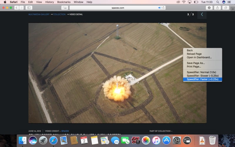
Task: Open Maps icon in Dock
Action: click(105, 141)
